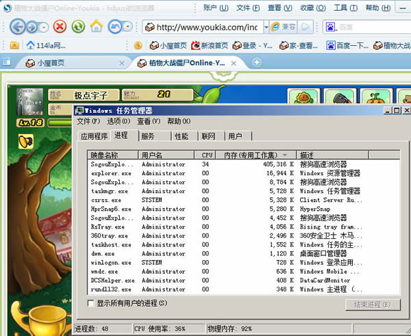The height and width of the screenshot is (336, 411).
Task: Click the game player avatar picture
Action: pyautogui.click(x=29, y=101)
